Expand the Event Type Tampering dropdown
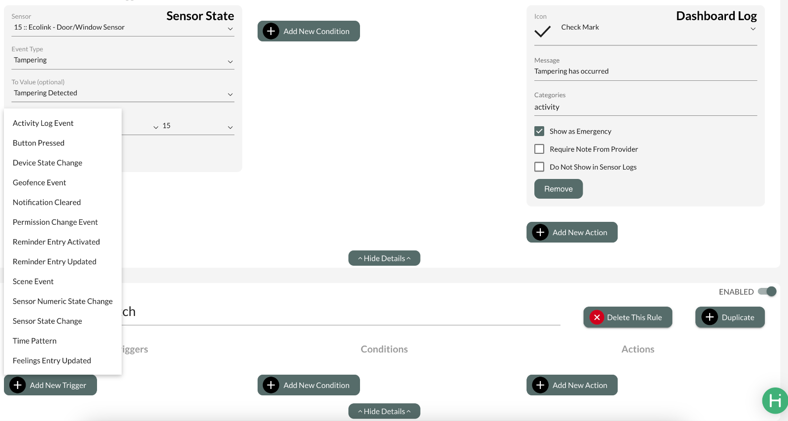This screenshot has width=788, height=421. pyautogui.click(x=123, y=60)
